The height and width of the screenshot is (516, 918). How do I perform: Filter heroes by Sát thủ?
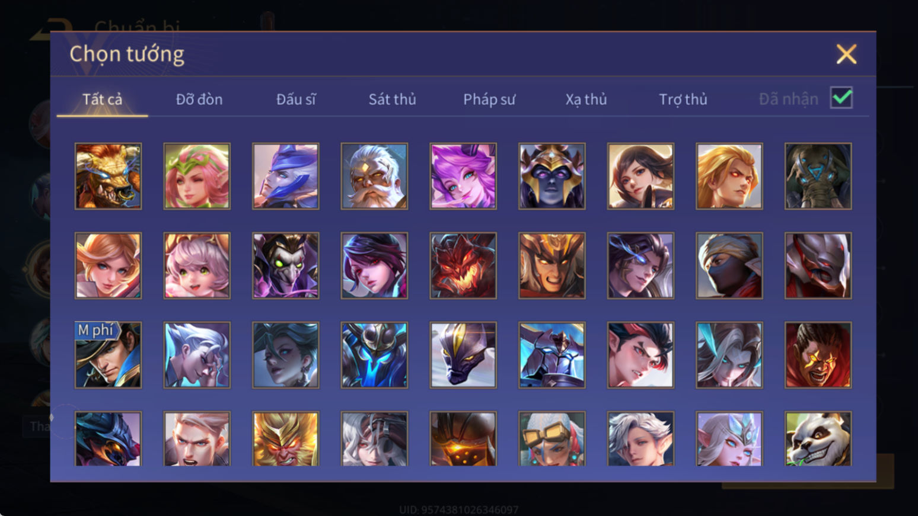point(392,99)
